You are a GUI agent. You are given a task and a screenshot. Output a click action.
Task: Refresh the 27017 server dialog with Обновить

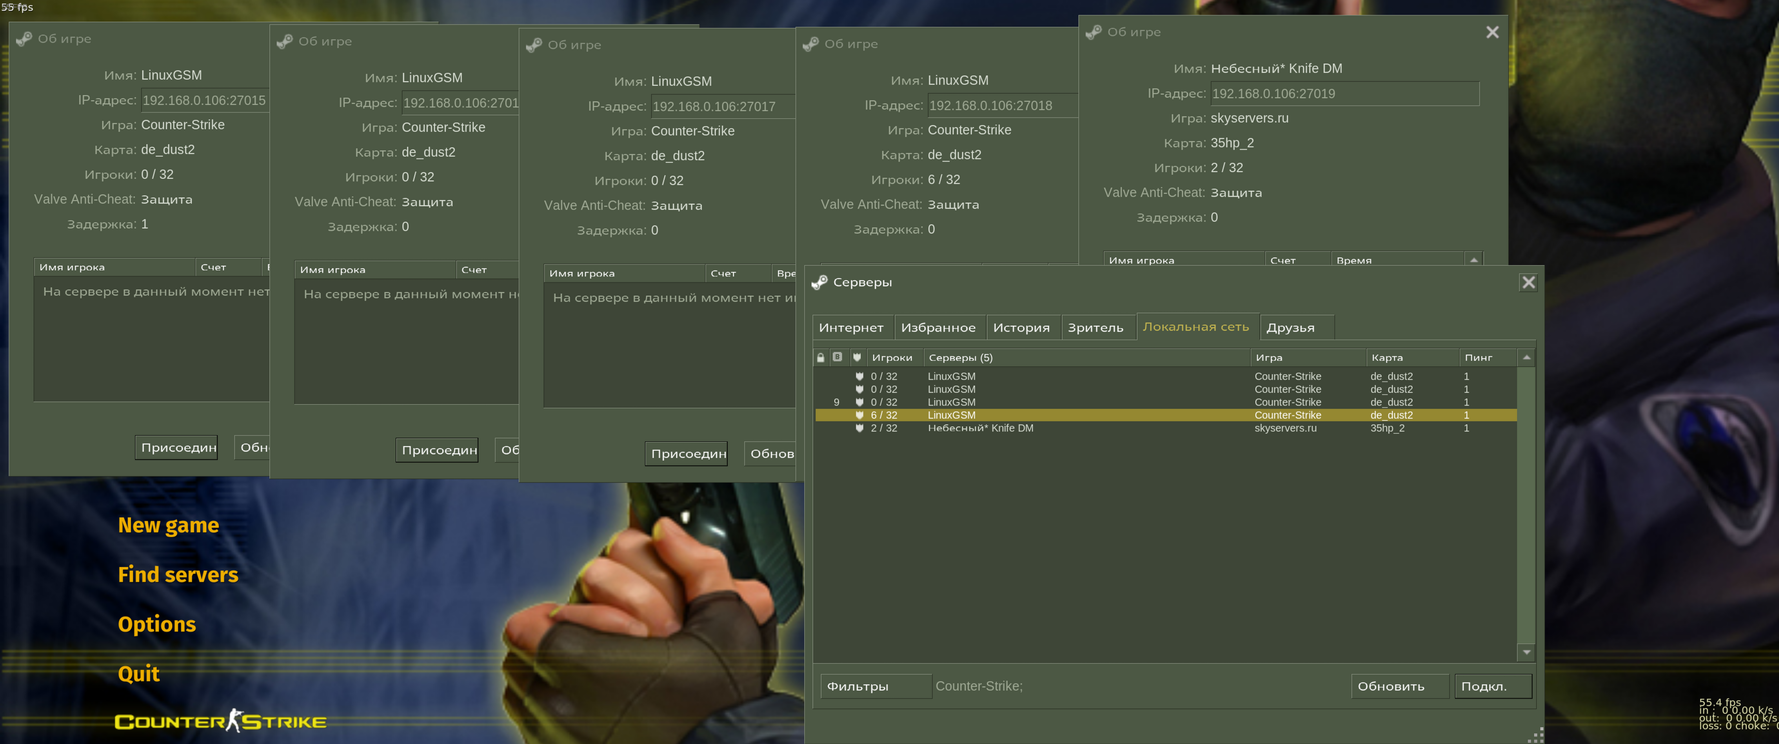coord(771,454)
